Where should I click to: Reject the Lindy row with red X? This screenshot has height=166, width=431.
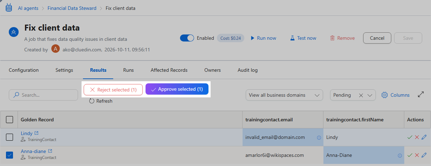coord(417,137)
